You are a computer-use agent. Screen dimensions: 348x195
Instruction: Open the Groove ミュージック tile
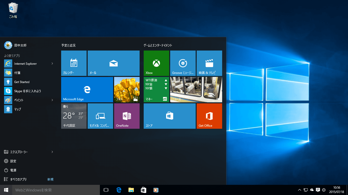coord(183,63)
